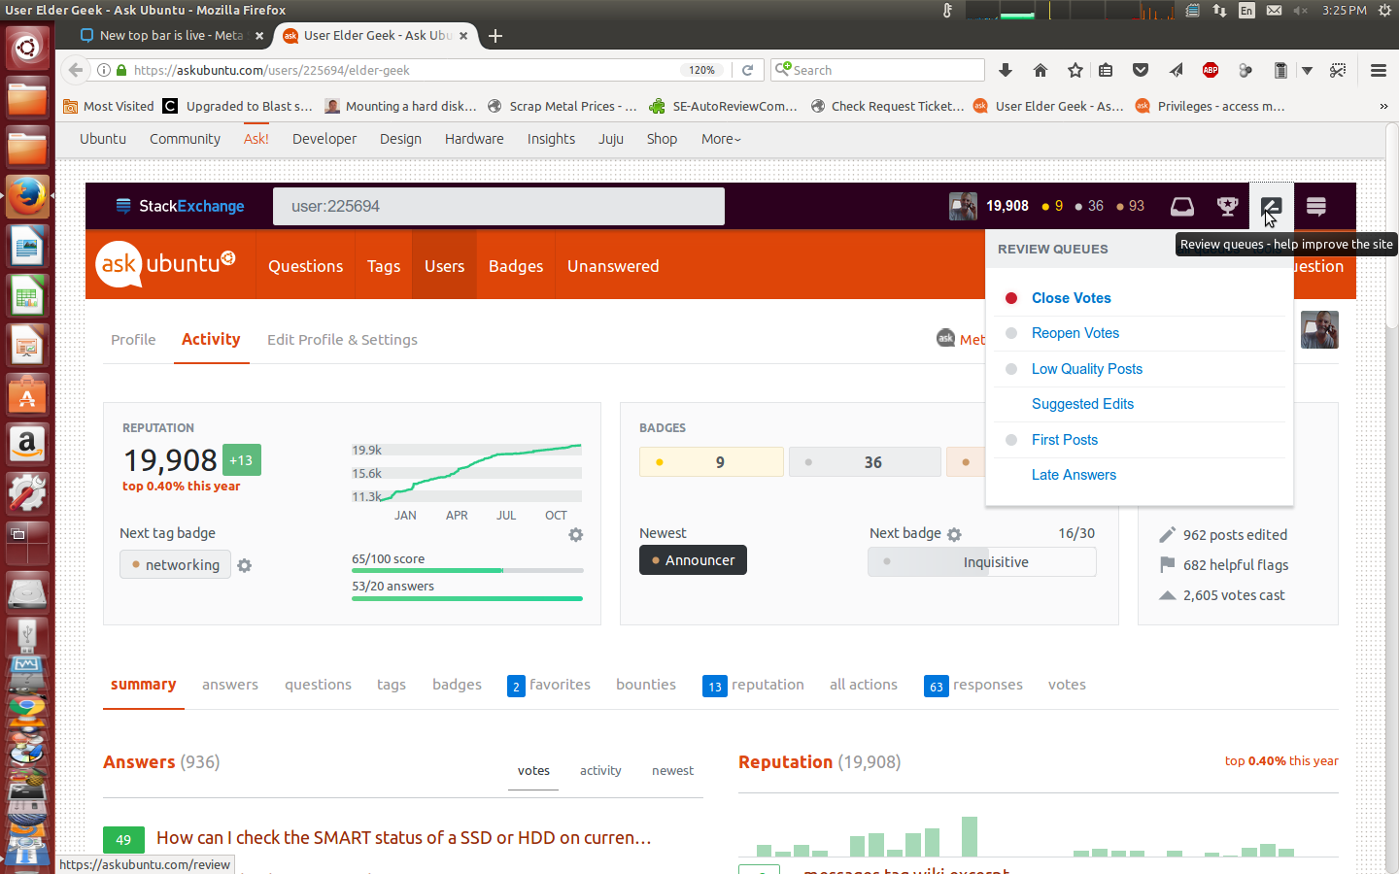This screenshot has width=1399, height=874.
Task: Go back to the previous page
Action: 76,70
